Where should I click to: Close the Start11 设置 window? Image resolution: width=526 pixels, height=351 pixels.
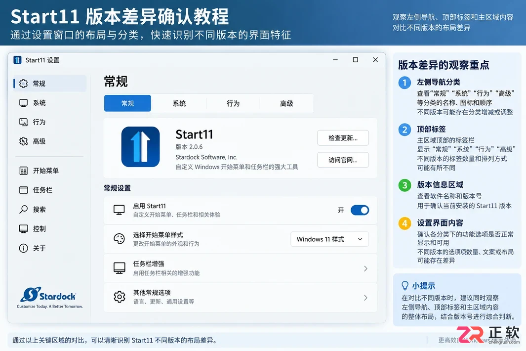(x=375, y=60)
